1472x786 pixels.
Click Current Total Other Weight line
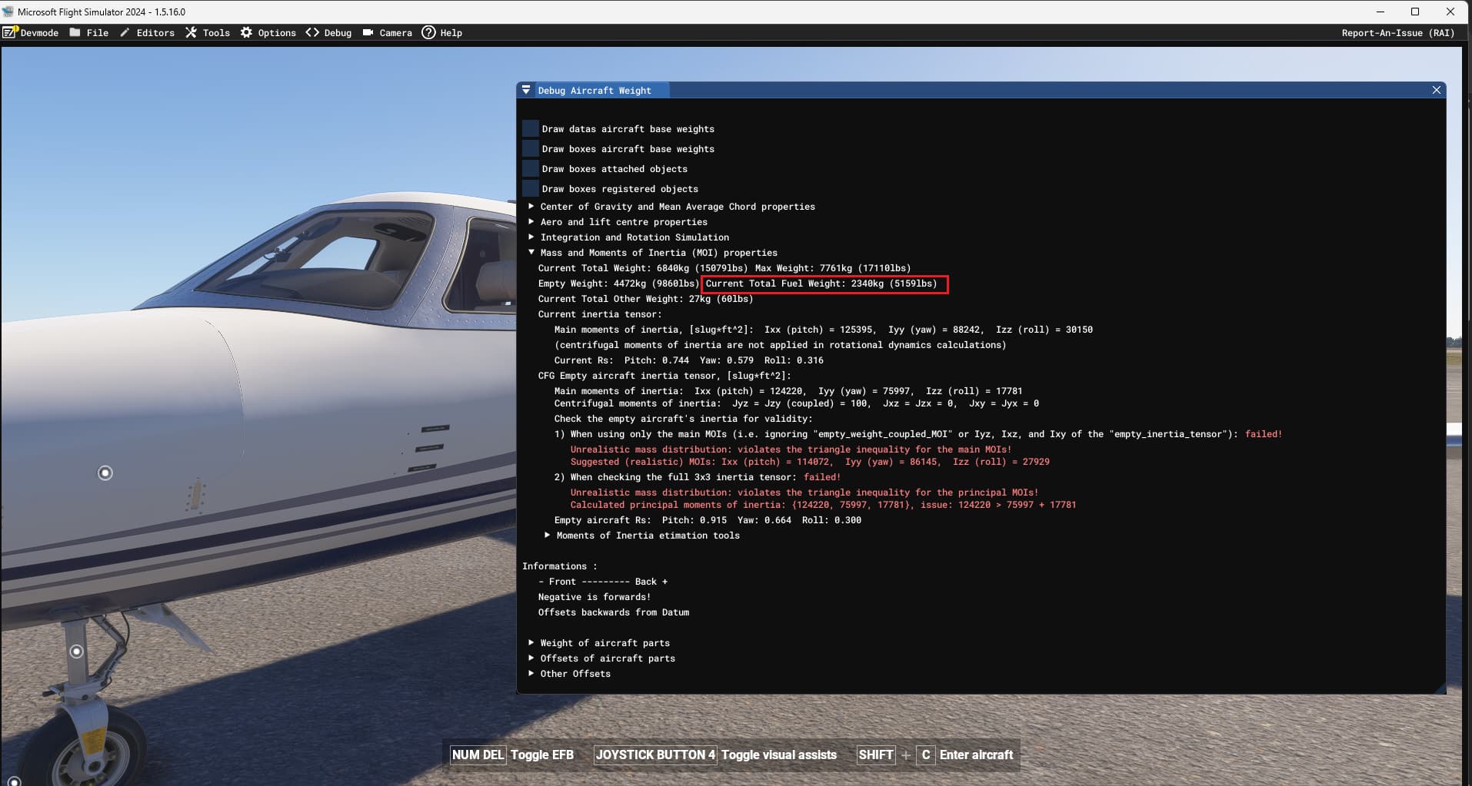coord(645,299)
